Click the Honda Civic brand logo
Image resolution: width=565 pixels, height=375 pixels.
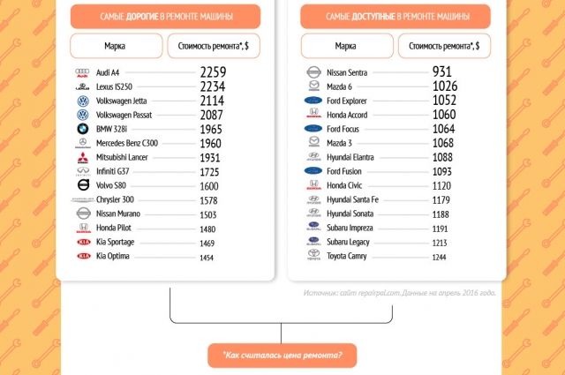pyautogui.click(x=313, y=185)
